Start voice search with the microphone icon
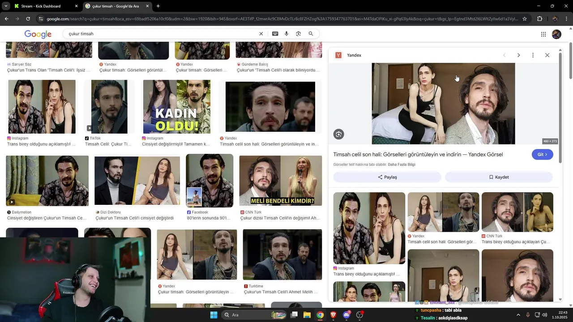The image size is (573, 322). point(286,34)
